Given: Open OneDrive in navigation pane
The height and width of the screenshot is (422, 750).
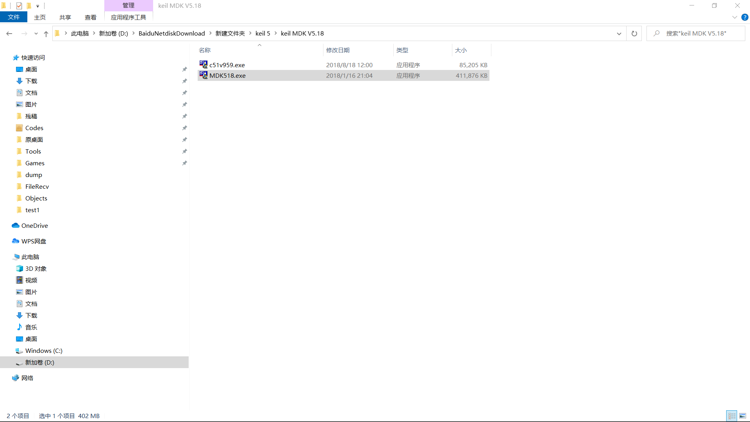Looking at the screenshot, I should tap(34, 225).
